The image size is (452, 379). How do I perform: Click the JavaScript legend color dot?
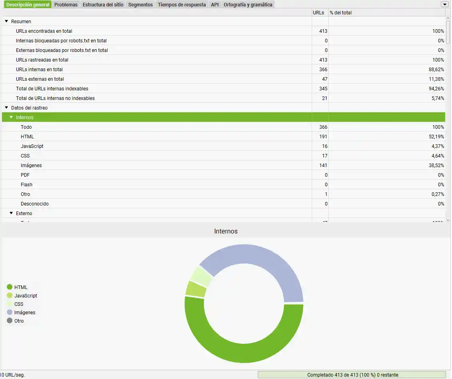10,295
